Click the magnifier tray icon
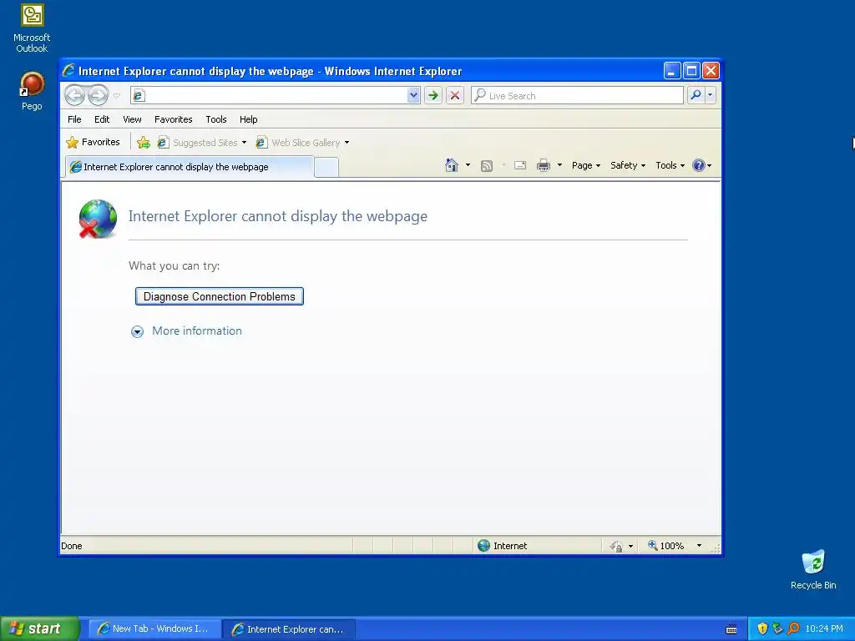 (793, 628)
